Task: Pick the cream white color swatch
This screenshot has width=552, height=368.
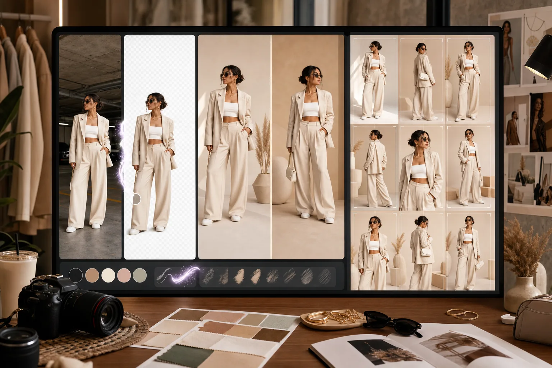Action: [x=108, y=276]
